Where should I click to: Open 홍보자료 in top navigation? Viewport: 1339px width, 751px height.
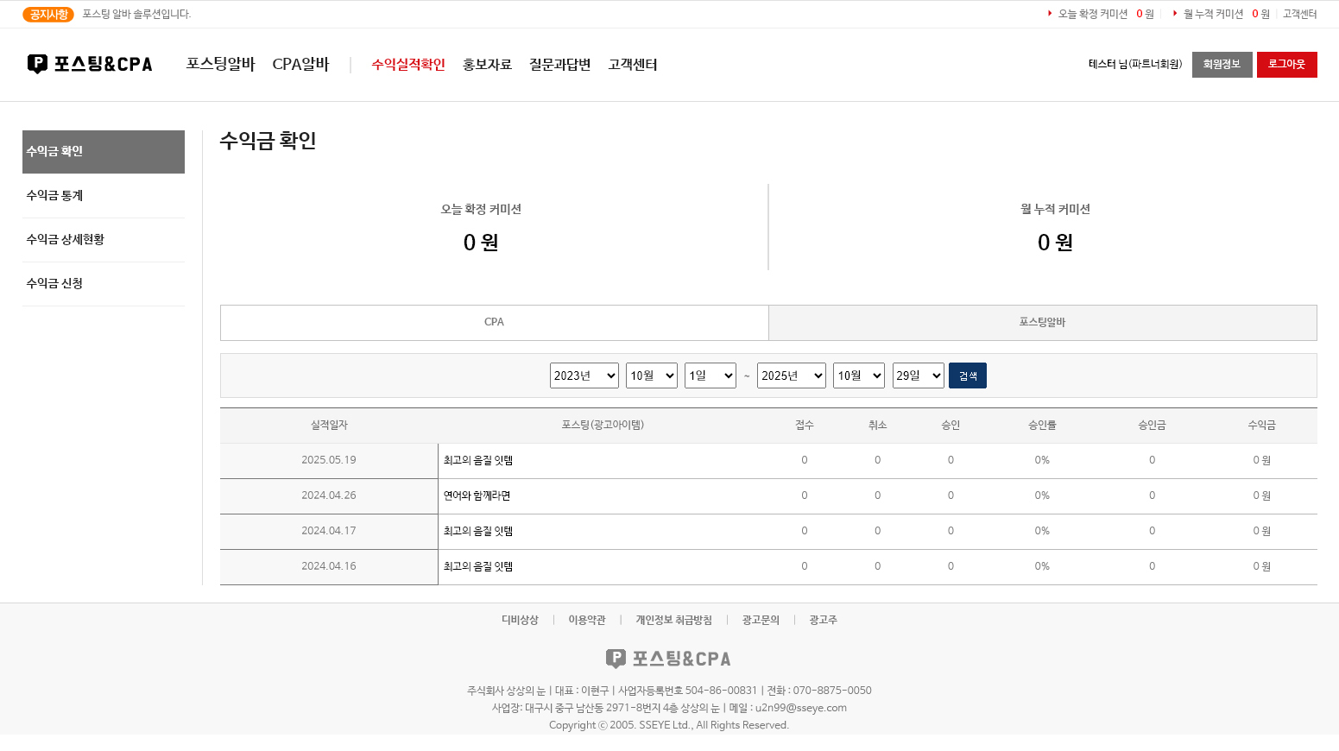pos(487,65)
